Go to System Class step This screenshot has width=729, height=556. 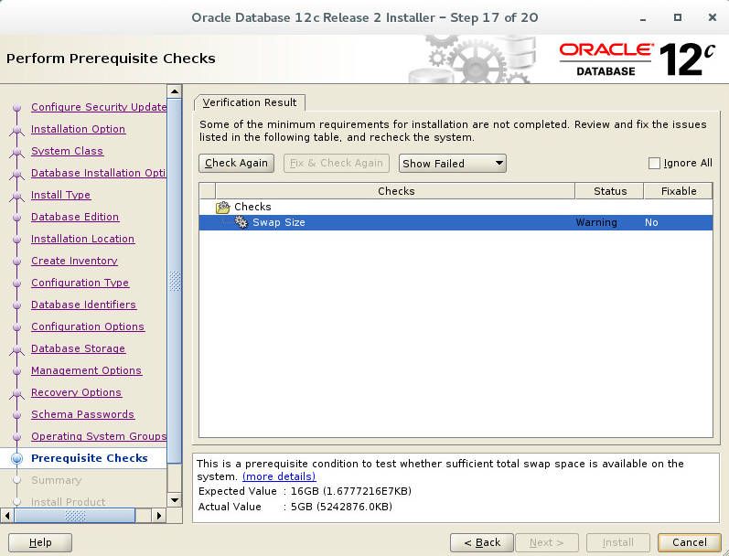[68, 151]
